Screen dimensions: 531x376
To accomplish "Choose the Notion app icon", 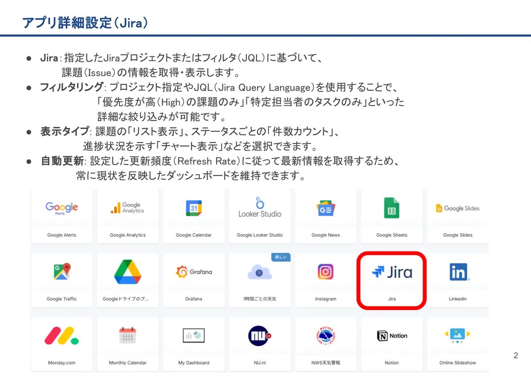I will click(392, 336).
